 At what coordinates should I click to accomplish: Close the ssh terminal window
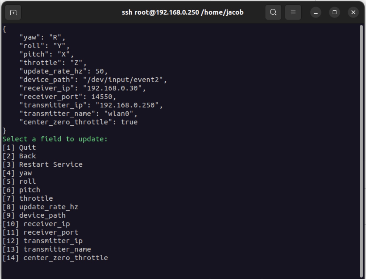coord(353,12)
